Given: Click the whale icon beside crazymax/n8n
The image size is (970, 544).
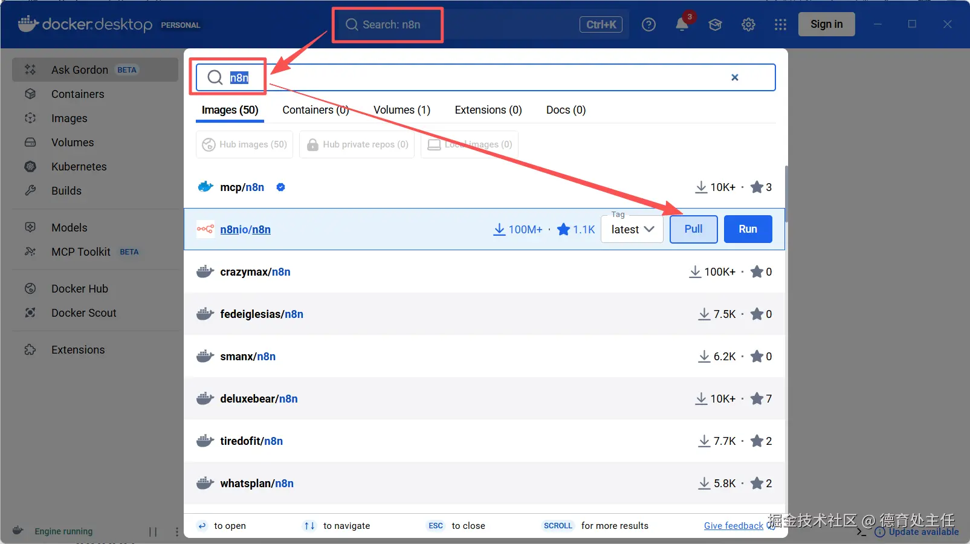Looking at the screenshot, I should (x=205, y=271).
